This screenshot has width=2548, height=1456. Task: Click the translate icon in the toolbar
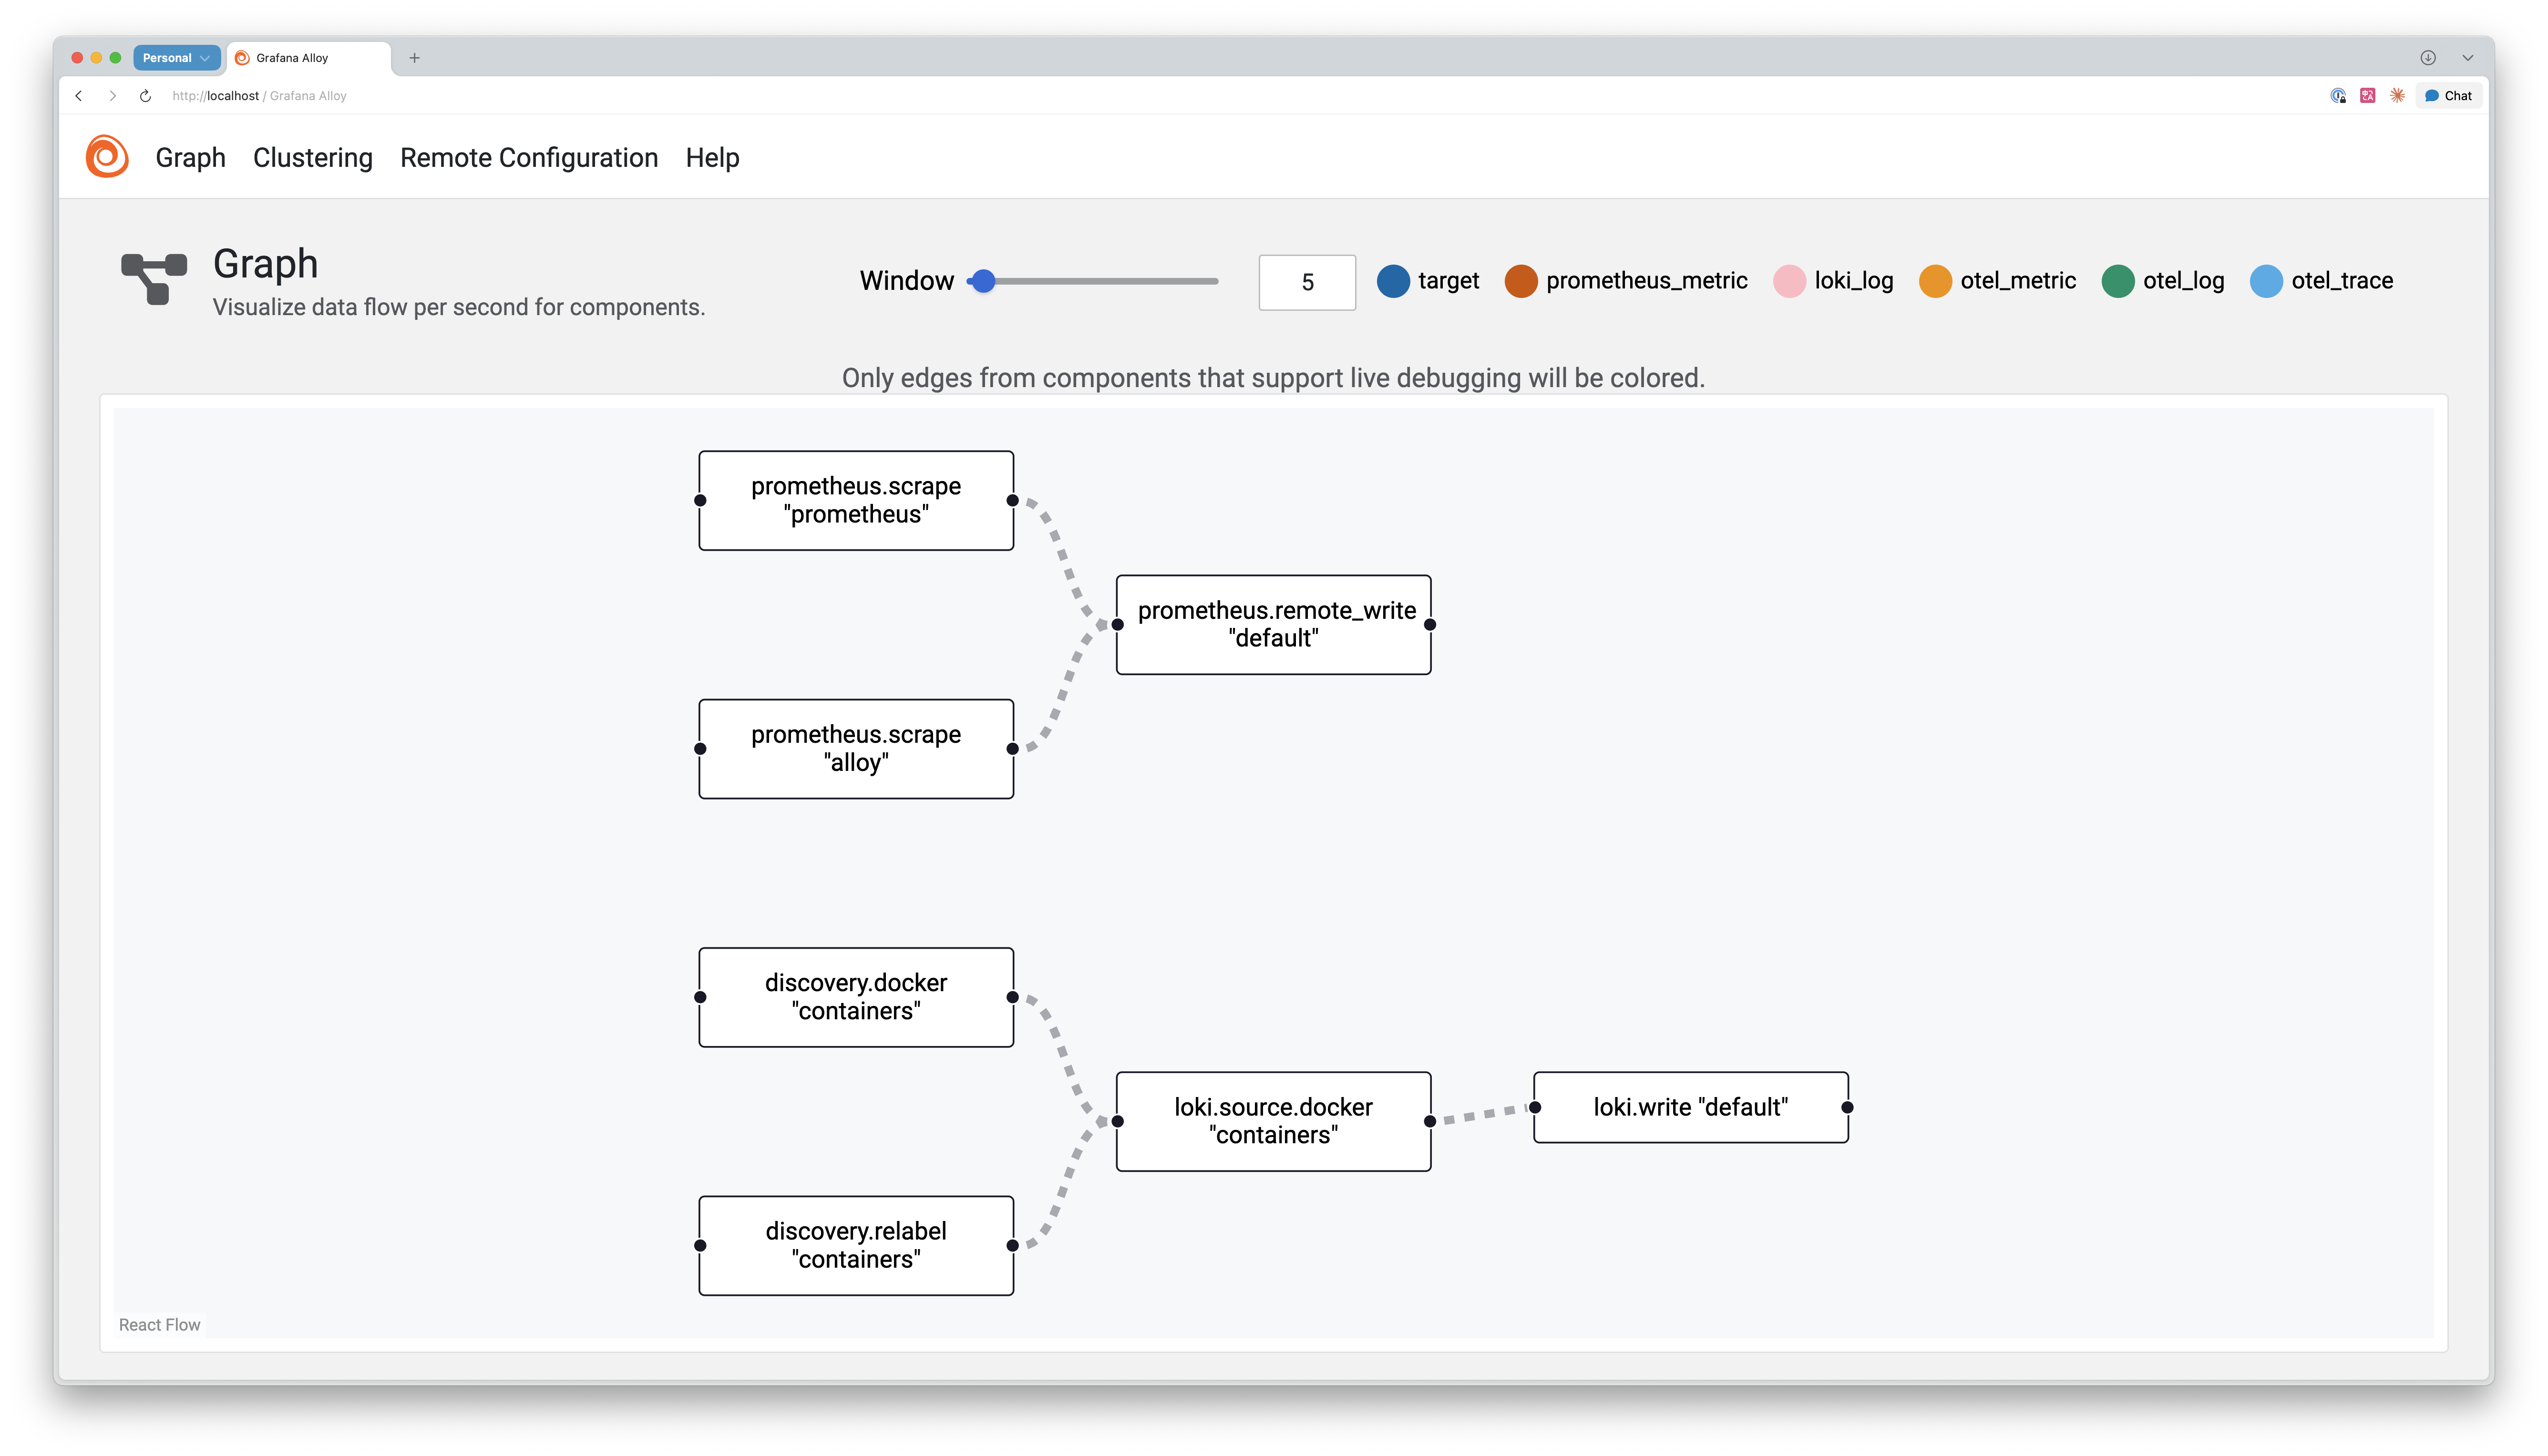click(x=2368, y=95)
